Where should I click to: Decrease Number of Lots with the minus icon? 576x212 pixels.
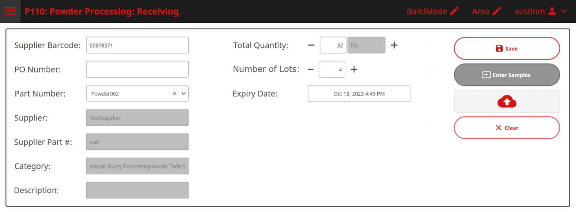(311, 69)
